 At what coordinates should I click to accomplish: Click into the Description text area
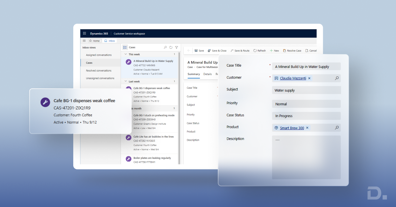click(306, 157)
